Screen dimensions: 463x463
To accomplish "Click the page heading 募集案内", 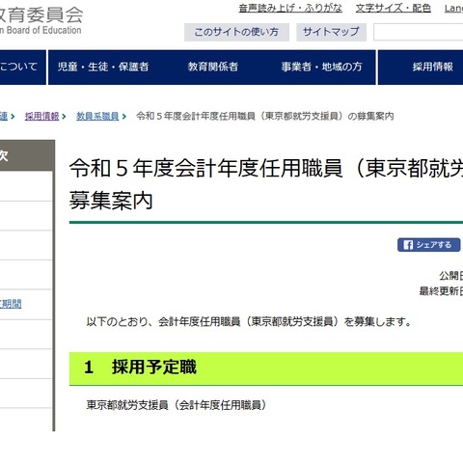I will (266, 184).
